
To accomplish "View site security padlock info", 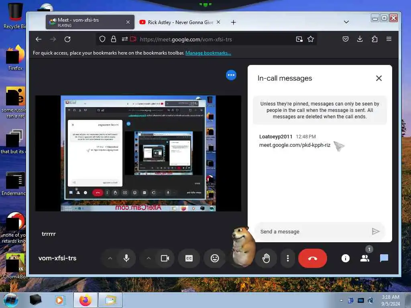I will pos(114,39).
